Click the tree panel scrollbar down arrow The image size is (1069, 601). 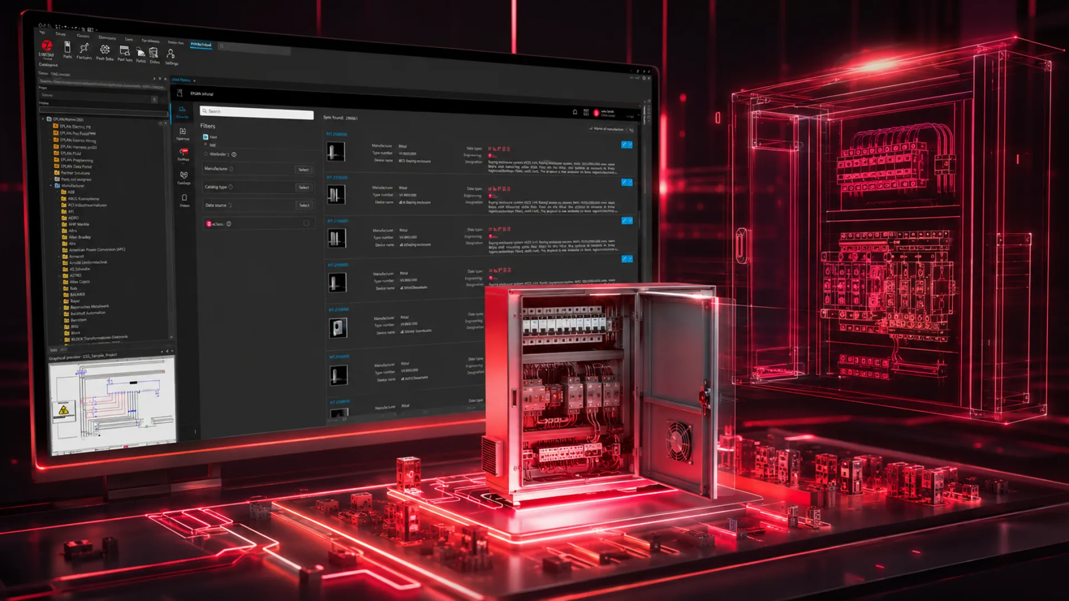click(x=171, y=337)
